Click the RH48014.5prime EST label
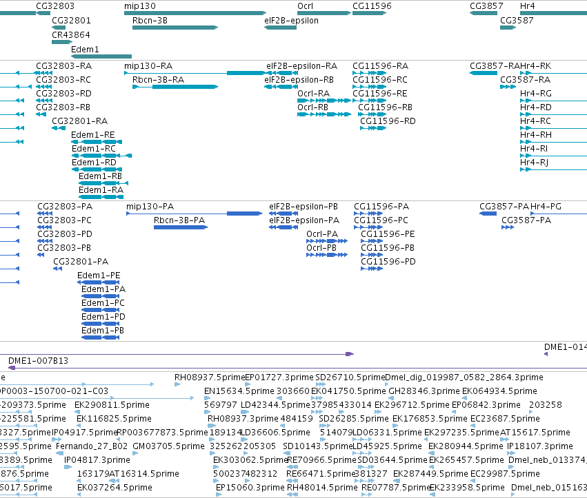 tap(322, 488)
